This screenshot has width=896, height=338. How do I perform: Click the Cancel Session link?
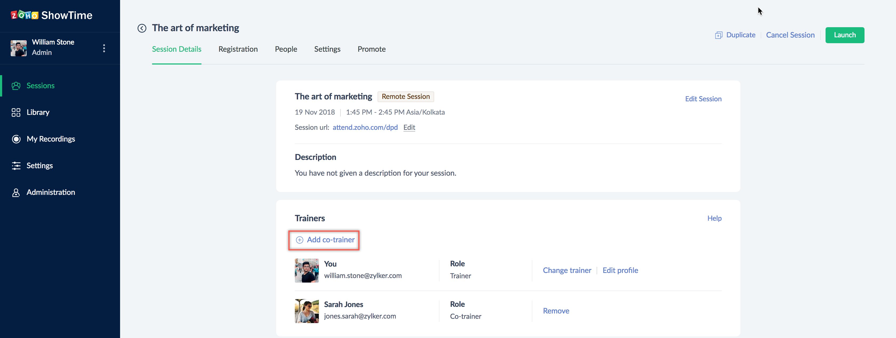(790, 35)
